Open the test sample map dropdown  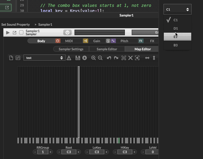click(45, 58)
